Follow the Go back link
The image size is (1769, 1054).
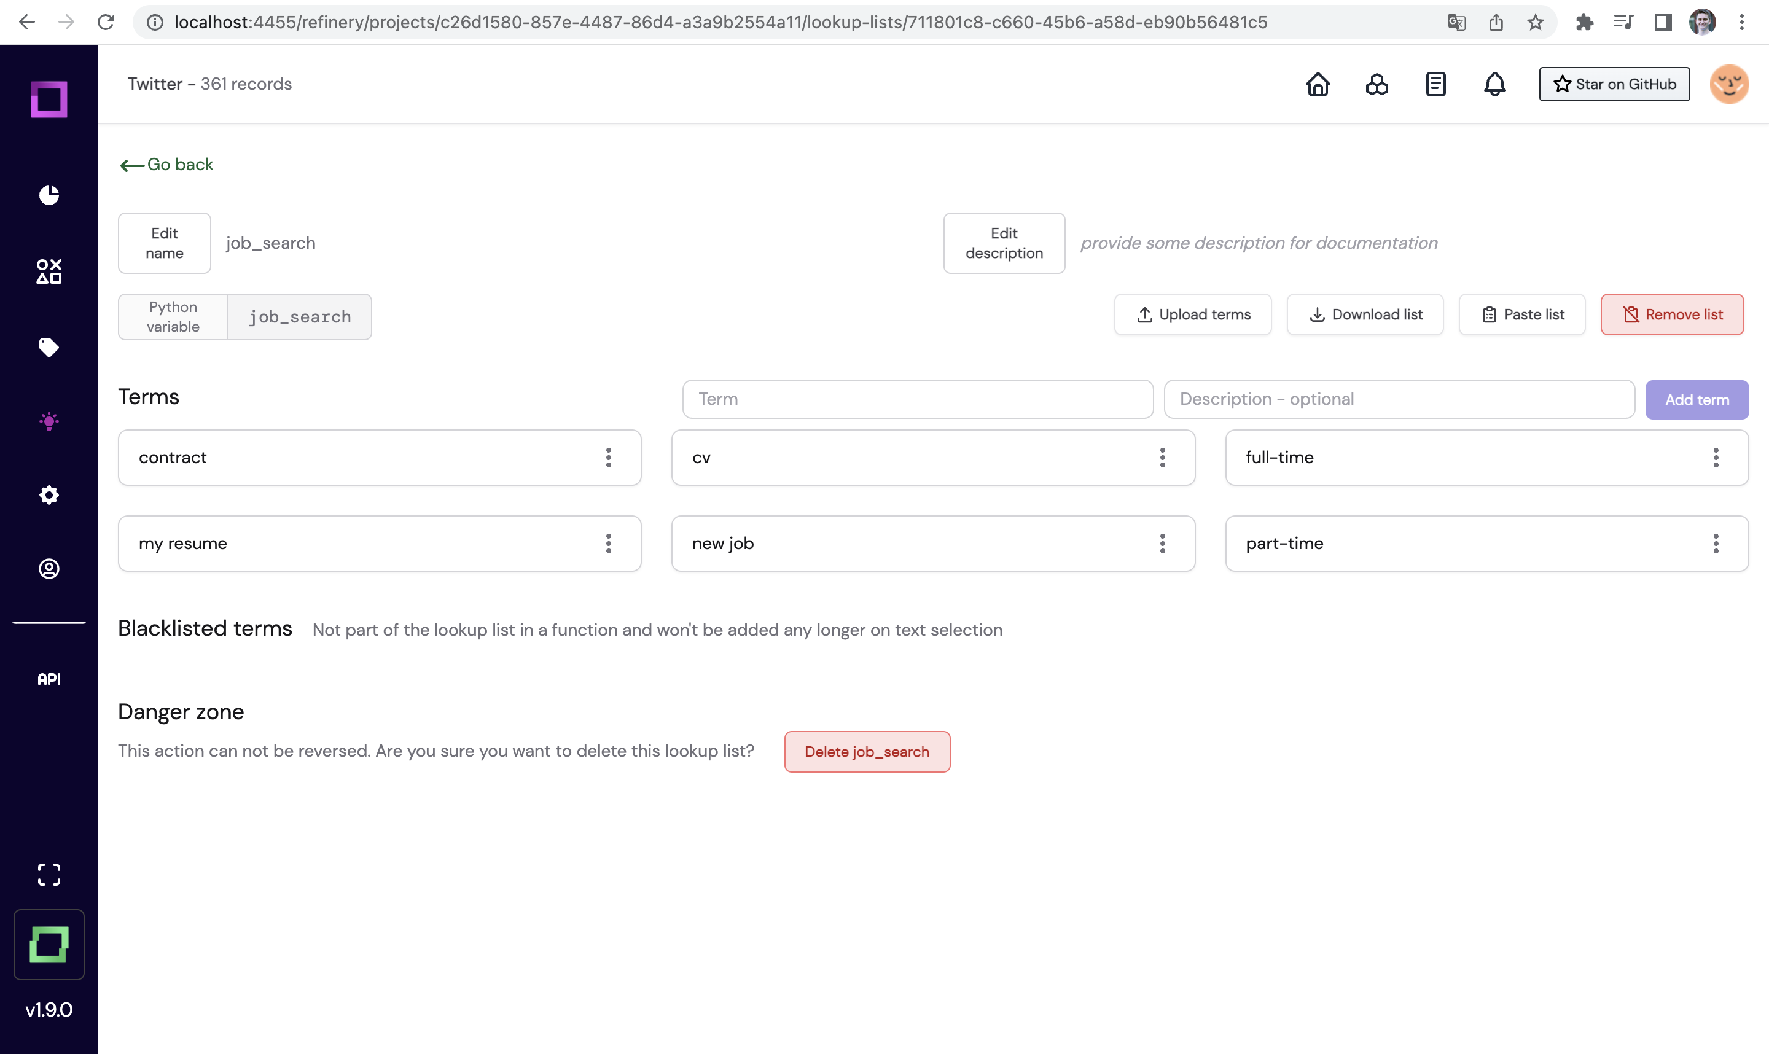pyautogui.click(x=167, y=165)
